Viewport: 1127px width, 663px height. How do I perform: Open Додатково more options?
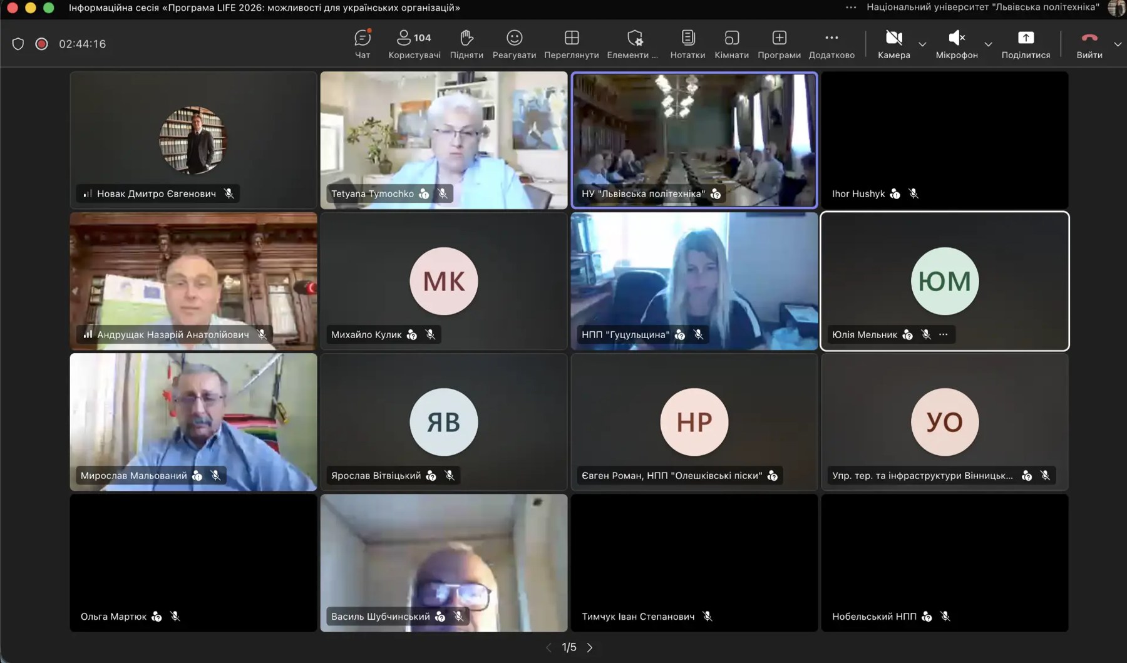[x=831, y=44]
